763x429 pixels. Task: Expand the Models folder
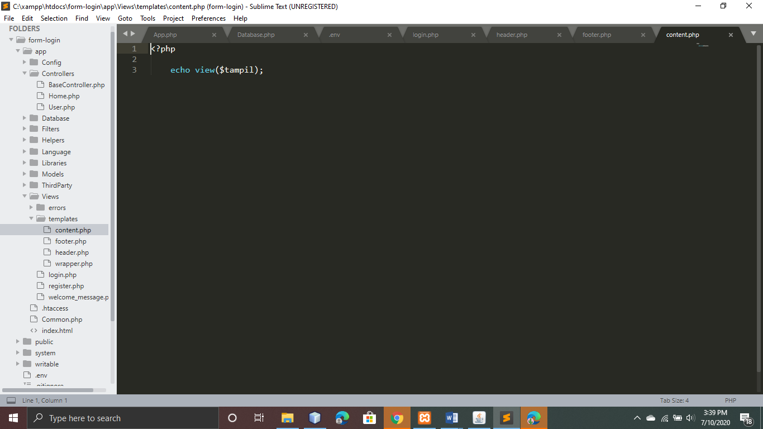(x=25, y=174)
